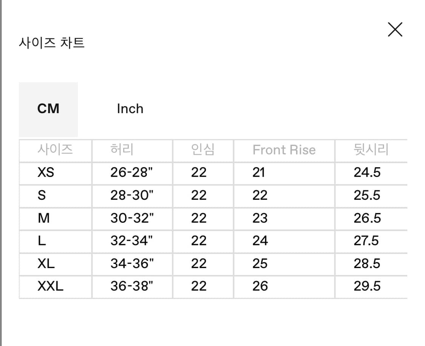Image resolution: width=425 pixels, height=346 pixels.
Task: Click the 사이즈 column header
Action: (x=55, y=150)
